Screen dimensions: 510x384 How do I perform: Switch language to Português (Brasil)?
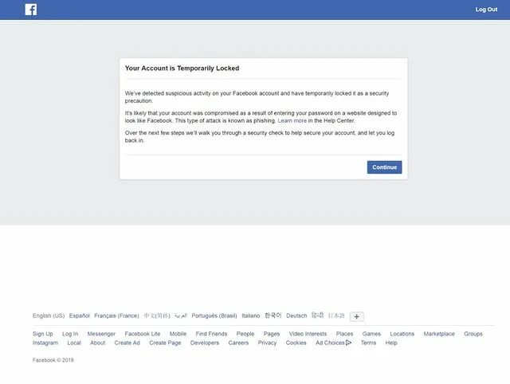tap(214, 315)
